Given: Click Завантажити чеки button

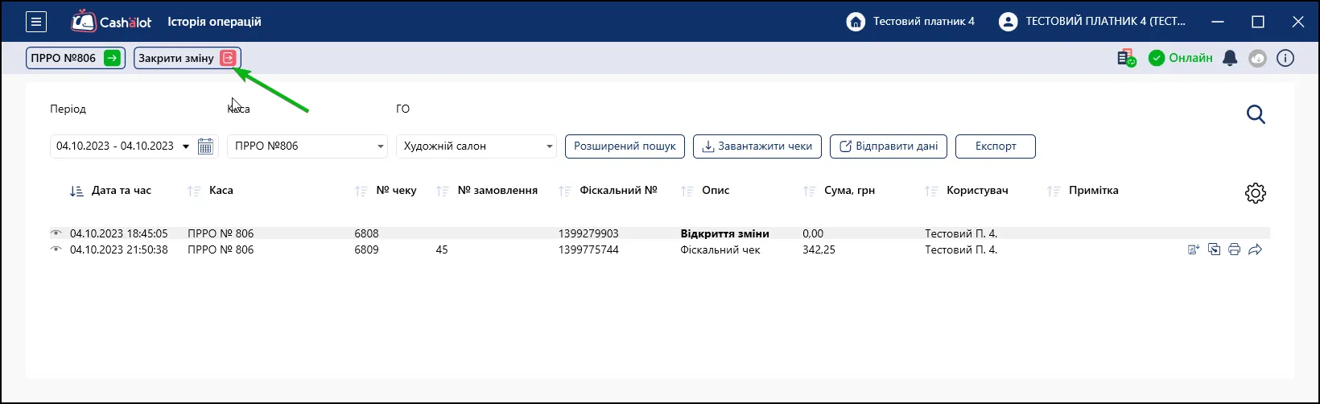Looking at the screenshot, I should coord(757,146).
